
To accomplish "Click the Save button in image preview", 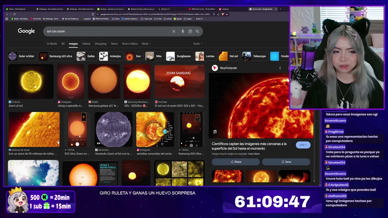I will point(286,162).
